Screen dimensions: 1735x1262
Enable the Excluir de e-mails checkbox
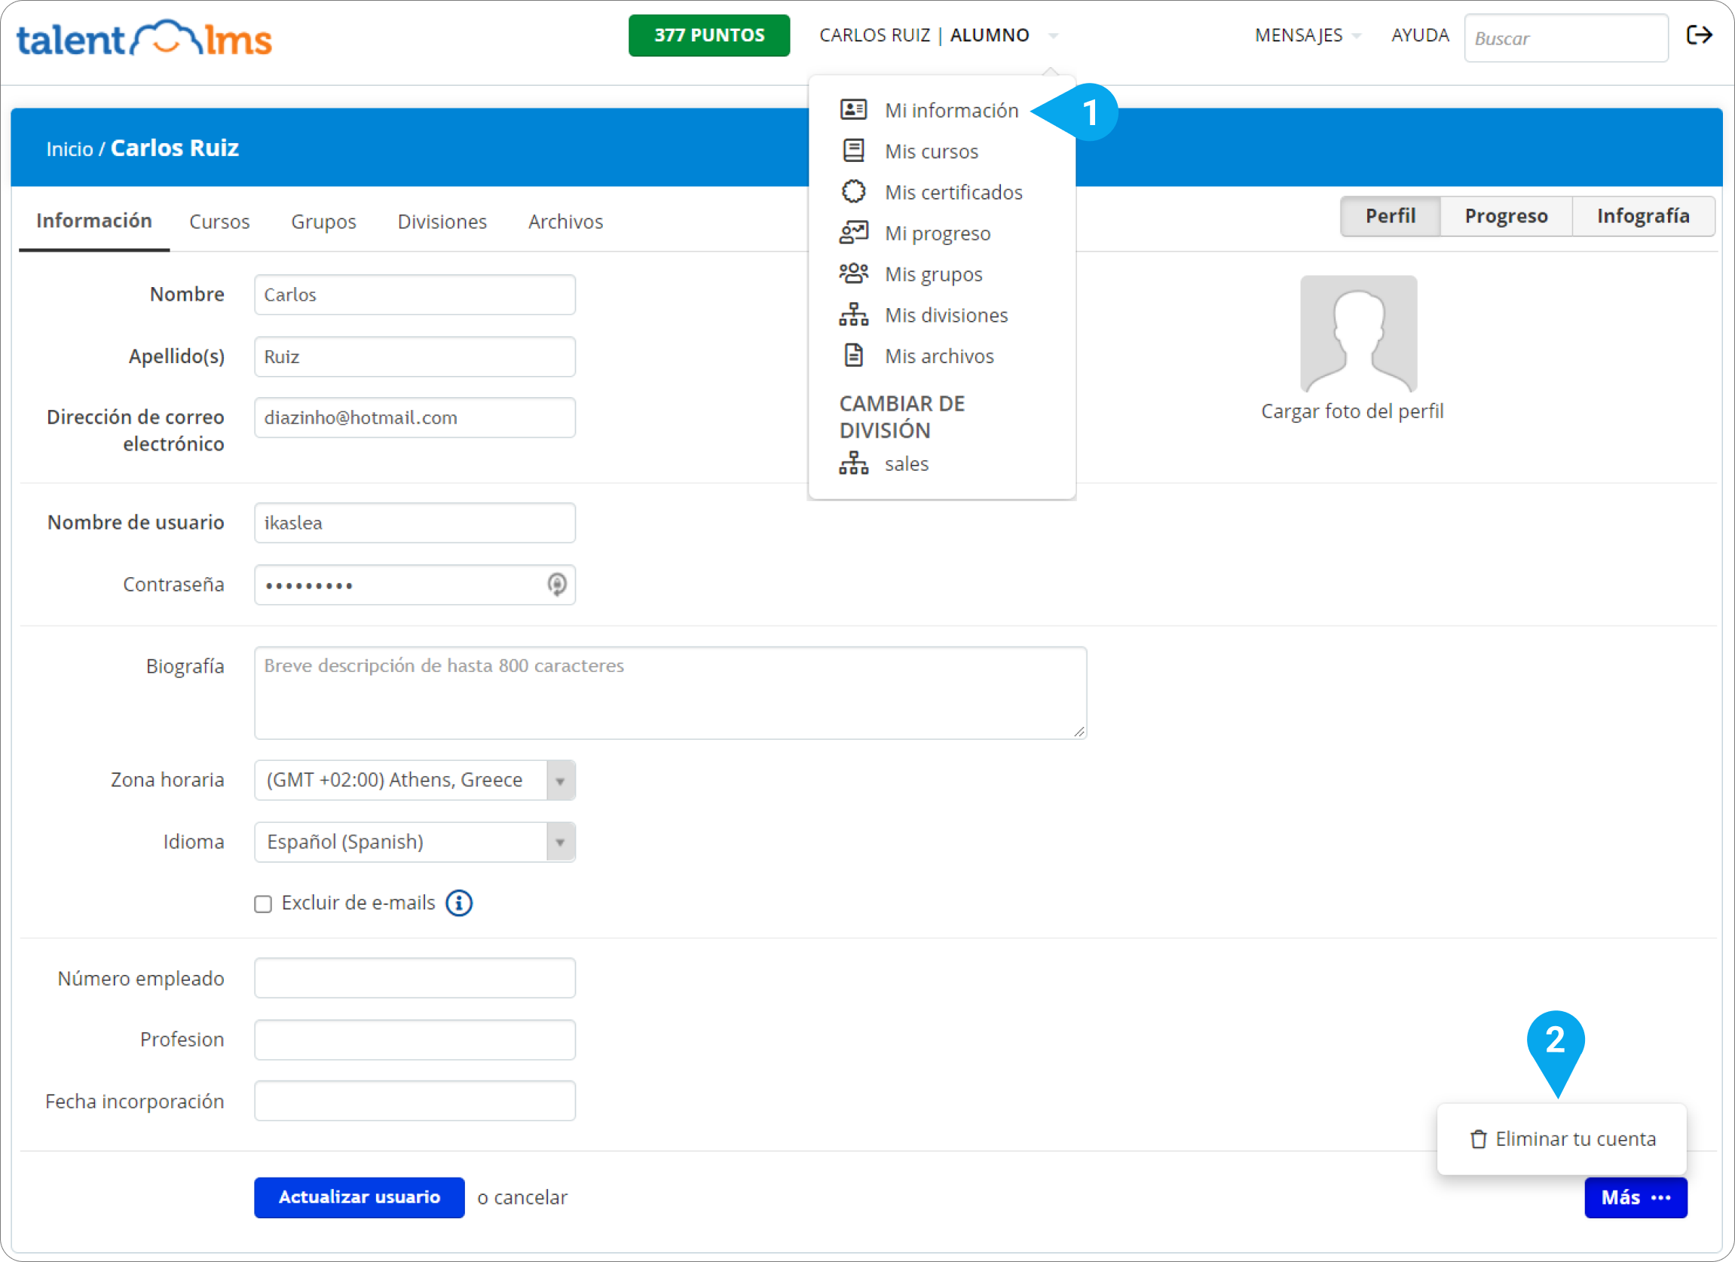263,904
